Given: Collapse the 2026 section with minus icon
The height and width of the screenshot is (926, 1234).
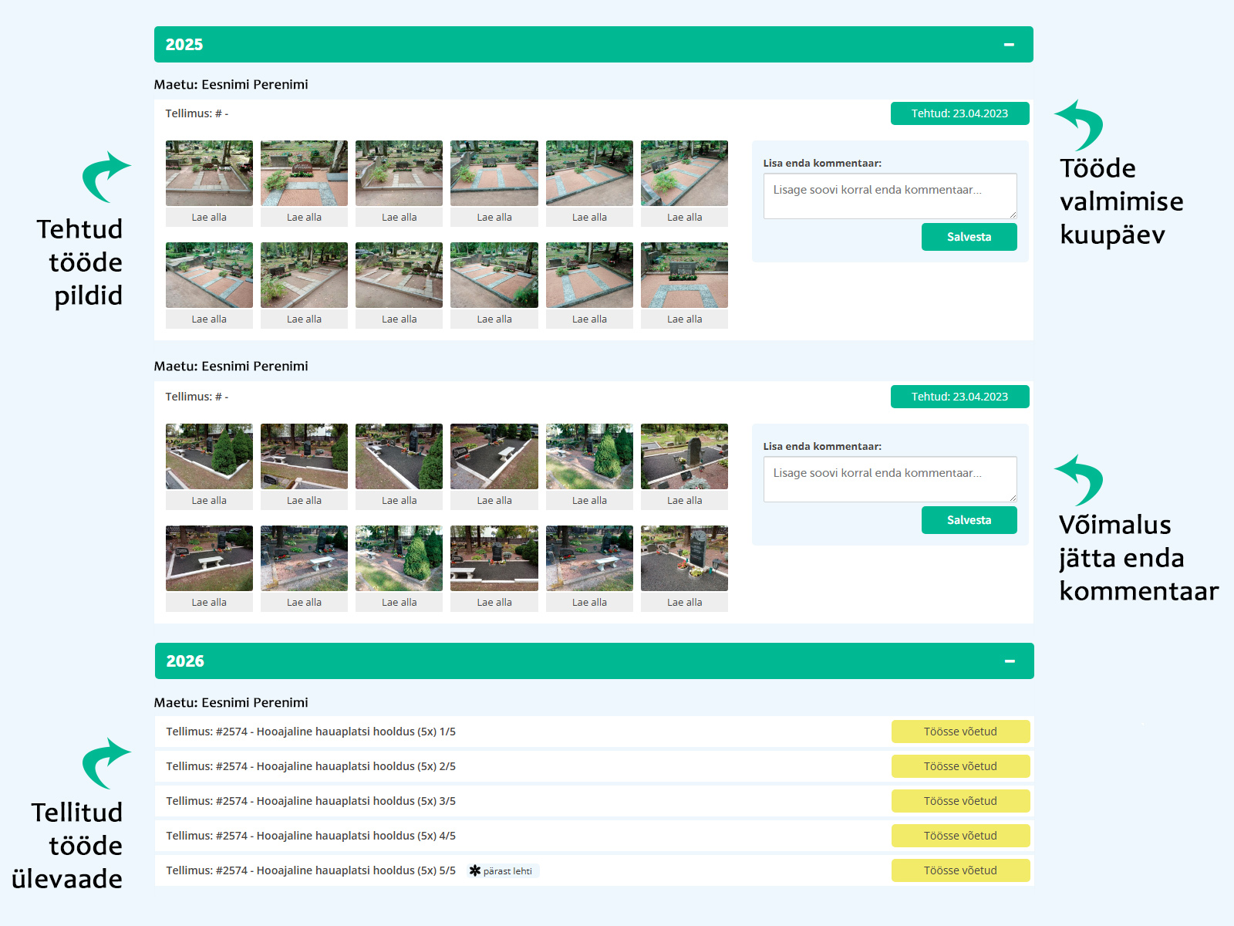Looking at the screenshot, I should [x=1010, y=661].
